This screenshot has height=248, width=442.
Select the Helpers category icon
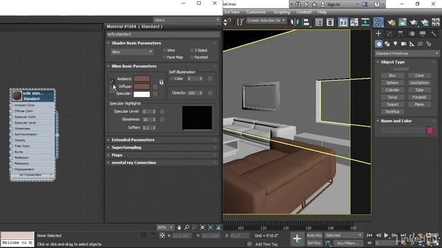[x=412, y=44]
